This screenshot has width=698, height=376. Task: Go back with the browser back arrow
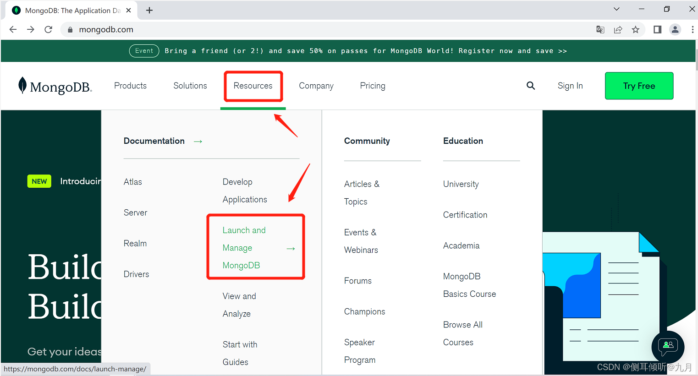pyautogui.click(x=13, y=29)
